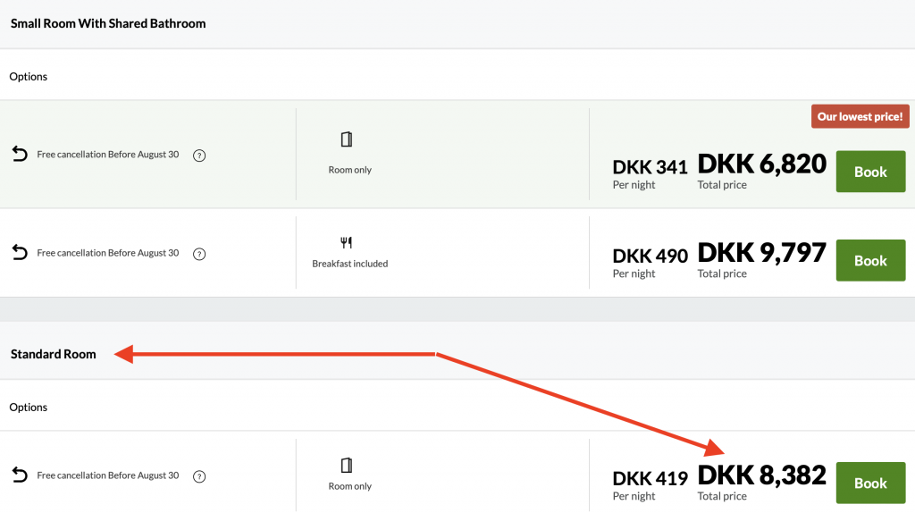The height and width of the screenshot is (513, 915).
Task: Book the Standard Room for DKK 8,382
Action: pos(870,483)
